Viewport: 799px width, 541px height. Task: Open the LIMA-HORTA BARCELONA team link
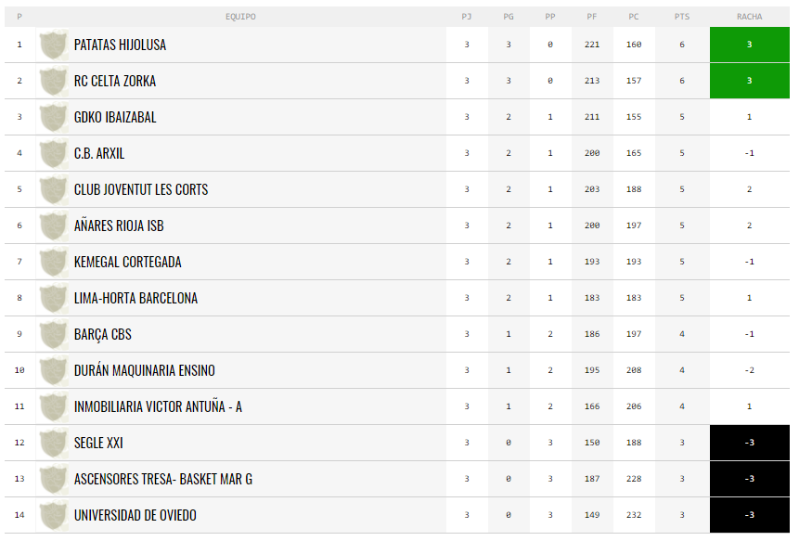click(135, 298)
